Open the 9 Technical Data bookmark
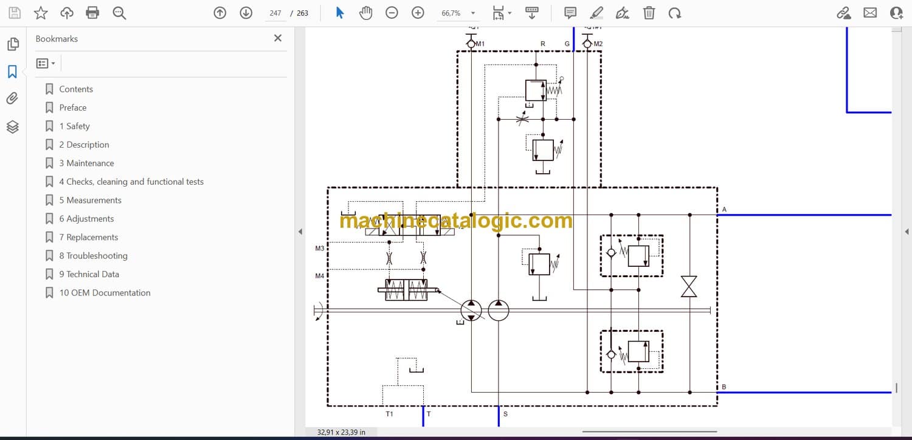Screen dimensions: 912x440 89,275
